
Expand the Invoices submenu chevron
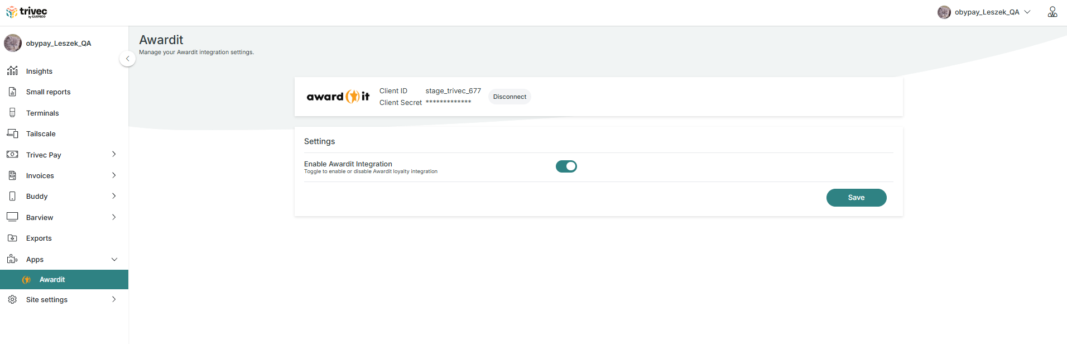(114, 175)
